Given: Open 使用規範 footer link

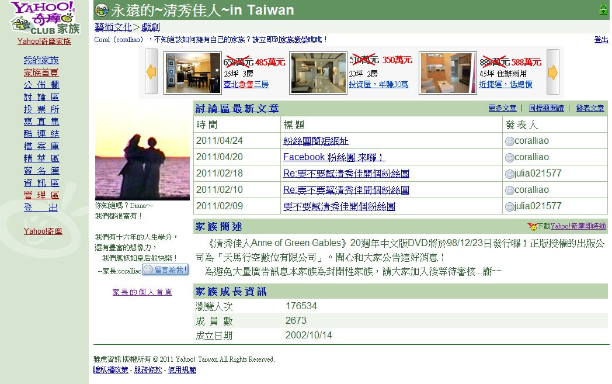Looking at the screenshot, I should (182, 370).
